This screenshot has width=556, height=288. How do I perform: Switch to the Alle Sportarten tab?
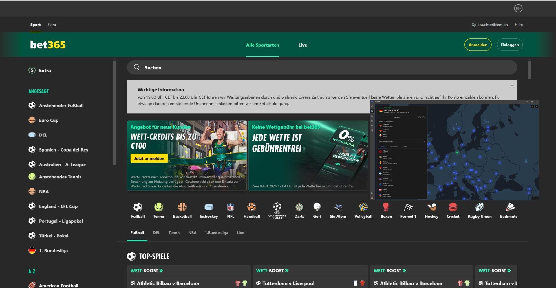[262, 45]
